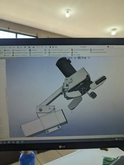Image resolution: width=124 pixels, height=165 pixels.
Task: Open the display style icon in the heads-up toolbar
Action: pyautogui.click(x=75, y=58)
